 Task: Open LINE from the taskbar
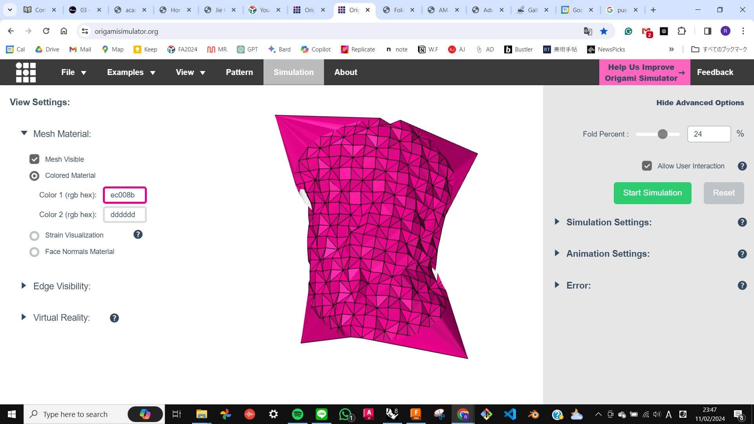(x=321, y=414)
